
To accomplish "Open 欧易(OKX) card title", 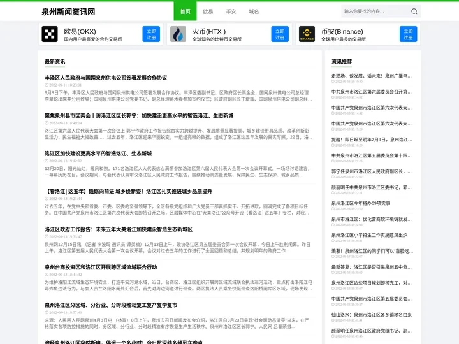I will tap(80, 31).
